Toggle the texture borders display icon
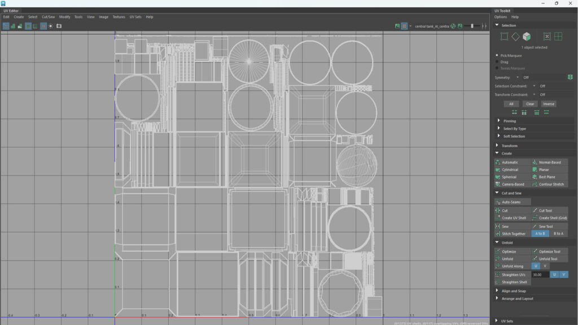This screenshot has height=325, width=578. pyautogui.click(x=28, y=26)
